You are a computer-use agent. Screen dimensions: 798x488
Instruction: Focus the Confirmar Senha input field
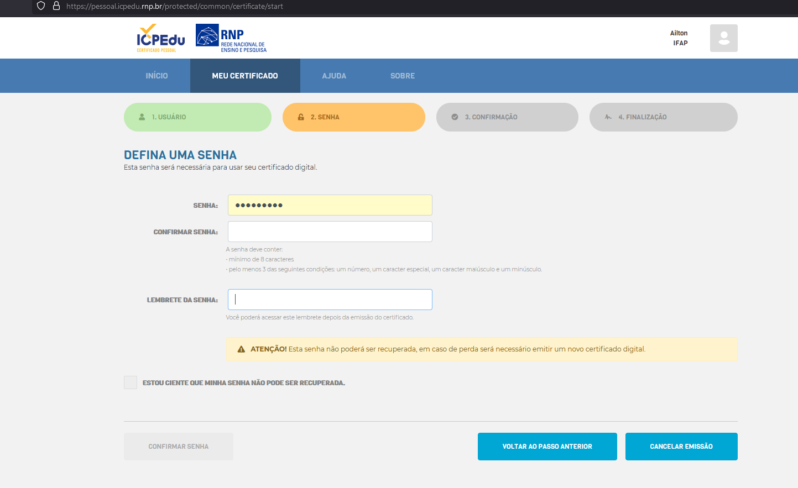[330, 232]
